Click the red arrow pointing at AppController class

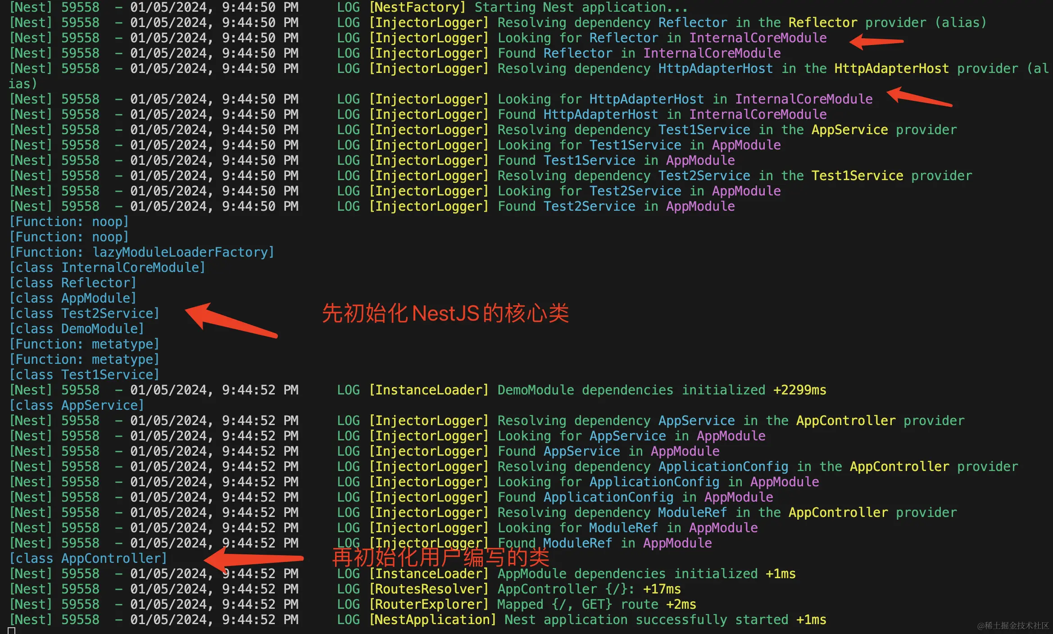click(252, 559)
